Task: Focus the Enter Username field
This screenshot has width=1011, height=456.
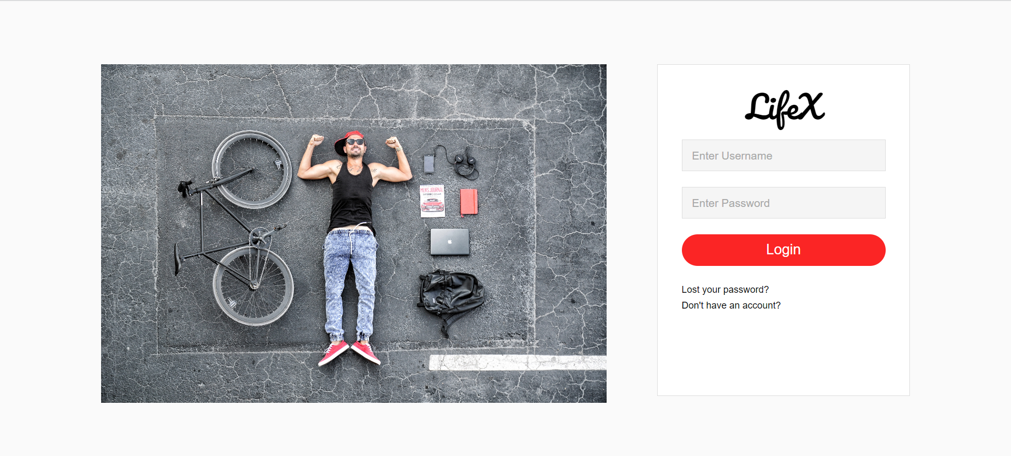Action: (784, 155)
